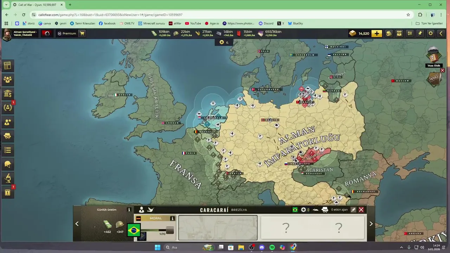The image size is (450, 253).
Task: Open the army helmet icon in sidebar
Action: 7,164
